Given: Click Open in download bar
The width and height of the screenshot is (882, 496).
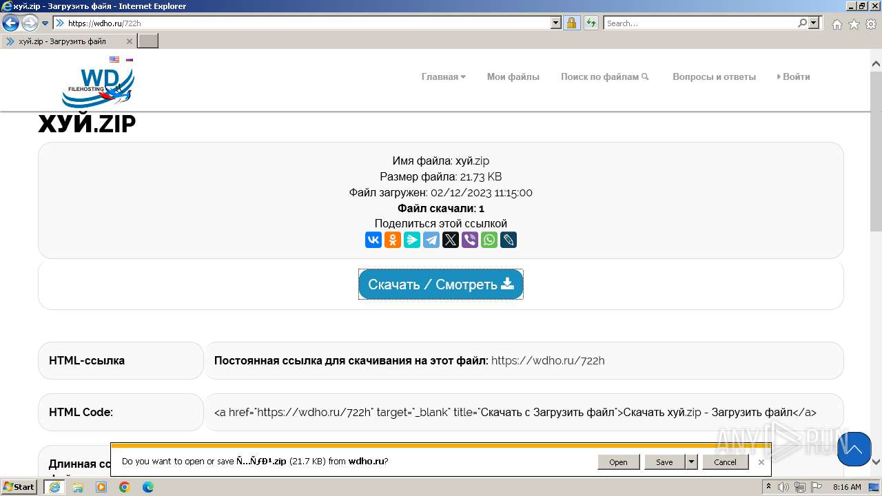Looking at the screenshot, I should [618, 462].
